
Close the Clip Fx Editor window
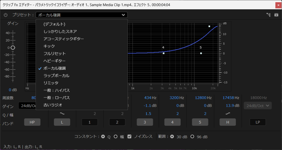coord(278,5)
